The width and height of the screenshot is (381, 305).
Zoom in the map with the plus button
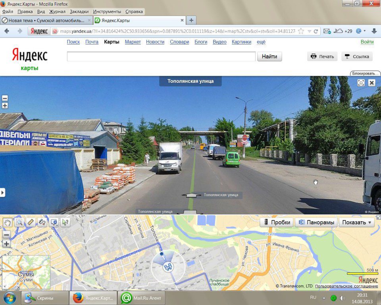(x=7, y=244)
